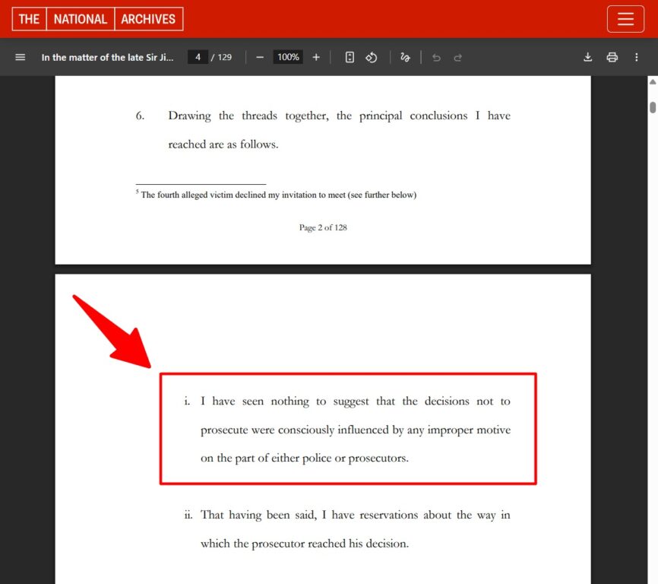
Task: Open the National Archives hamburger menu
Action: pos(625,19)
